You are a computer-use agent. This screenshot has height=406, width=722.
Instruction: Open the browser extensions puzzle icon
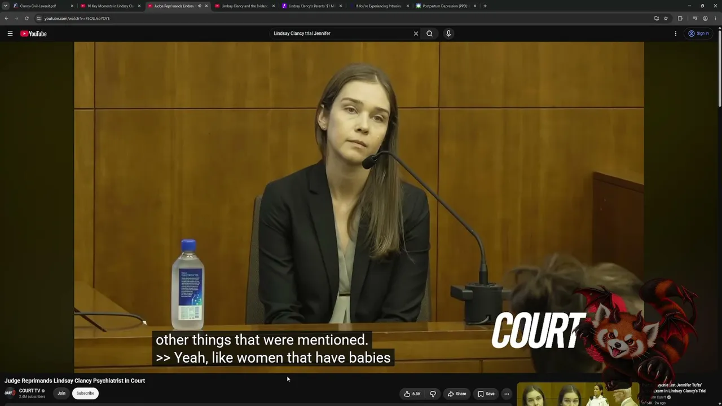680,18
